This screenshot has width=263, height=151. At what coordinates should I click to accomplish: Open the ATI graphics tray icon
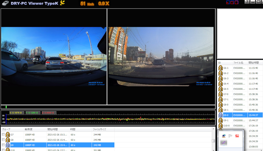[237, 136]
